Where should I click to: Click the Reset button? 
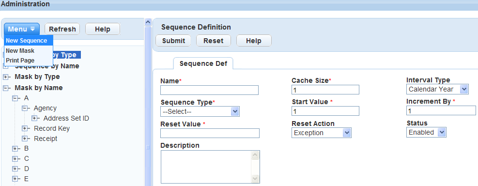tap(214, 41)
